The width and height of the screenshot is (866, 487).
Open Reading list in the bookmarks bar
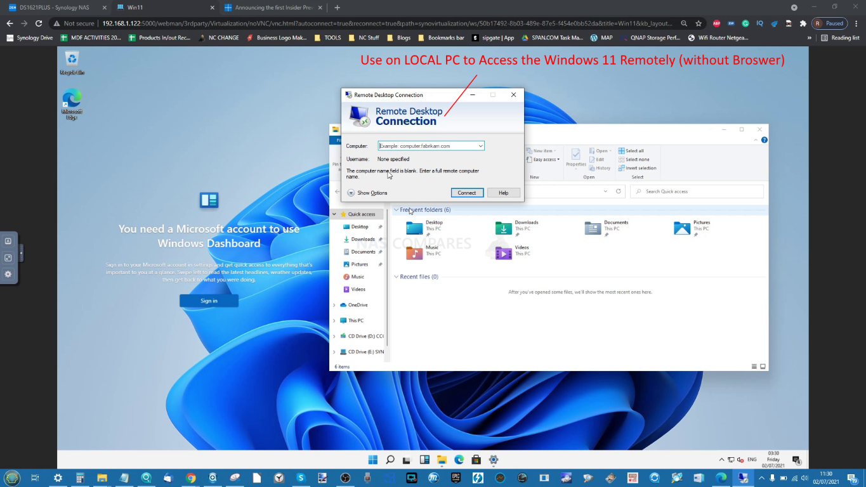[840, 37]
